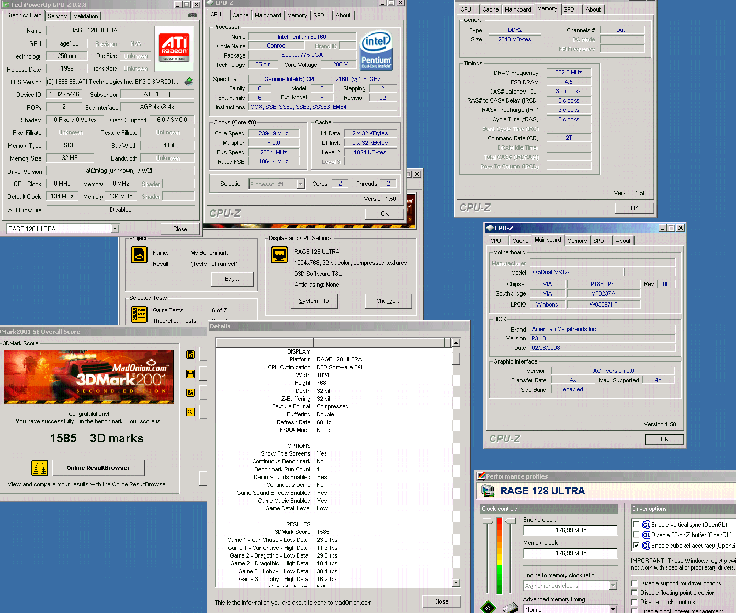Click the GL icon beside Disable 32-bit Z buffer
Screen dimensions: 736x613
[646, 535]
